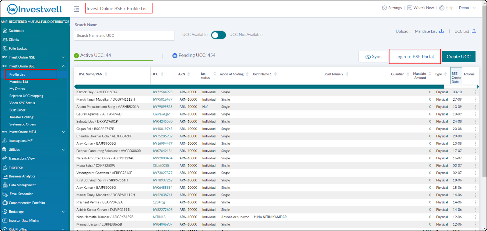Click the Investwell logo
This screenshot has width=487, height=231.
click(x=34, y=9)
